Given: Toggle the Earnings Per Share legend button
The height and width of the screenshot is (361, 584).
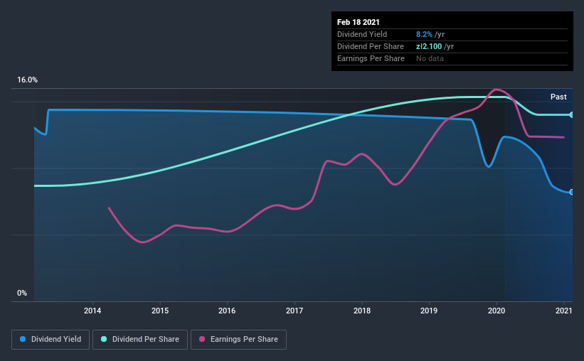Looking at the screenshot, I should [x=238, y=340].
